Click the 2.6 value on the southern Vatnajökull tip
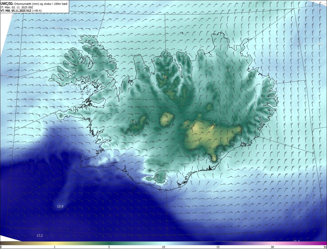The width and height of the screenshot is (327, 249). coord(214,159)
